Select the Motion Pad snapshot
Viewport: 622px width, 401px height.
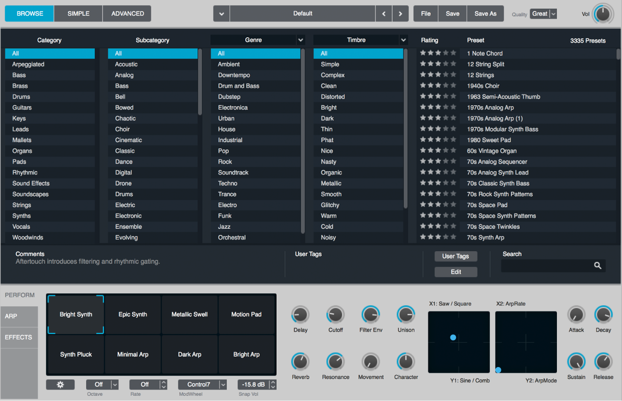(246, 314)
